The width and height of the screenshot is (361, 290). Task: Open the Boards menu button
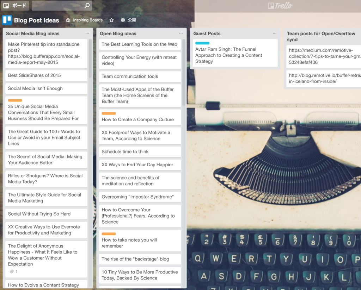tap(15, 6)
